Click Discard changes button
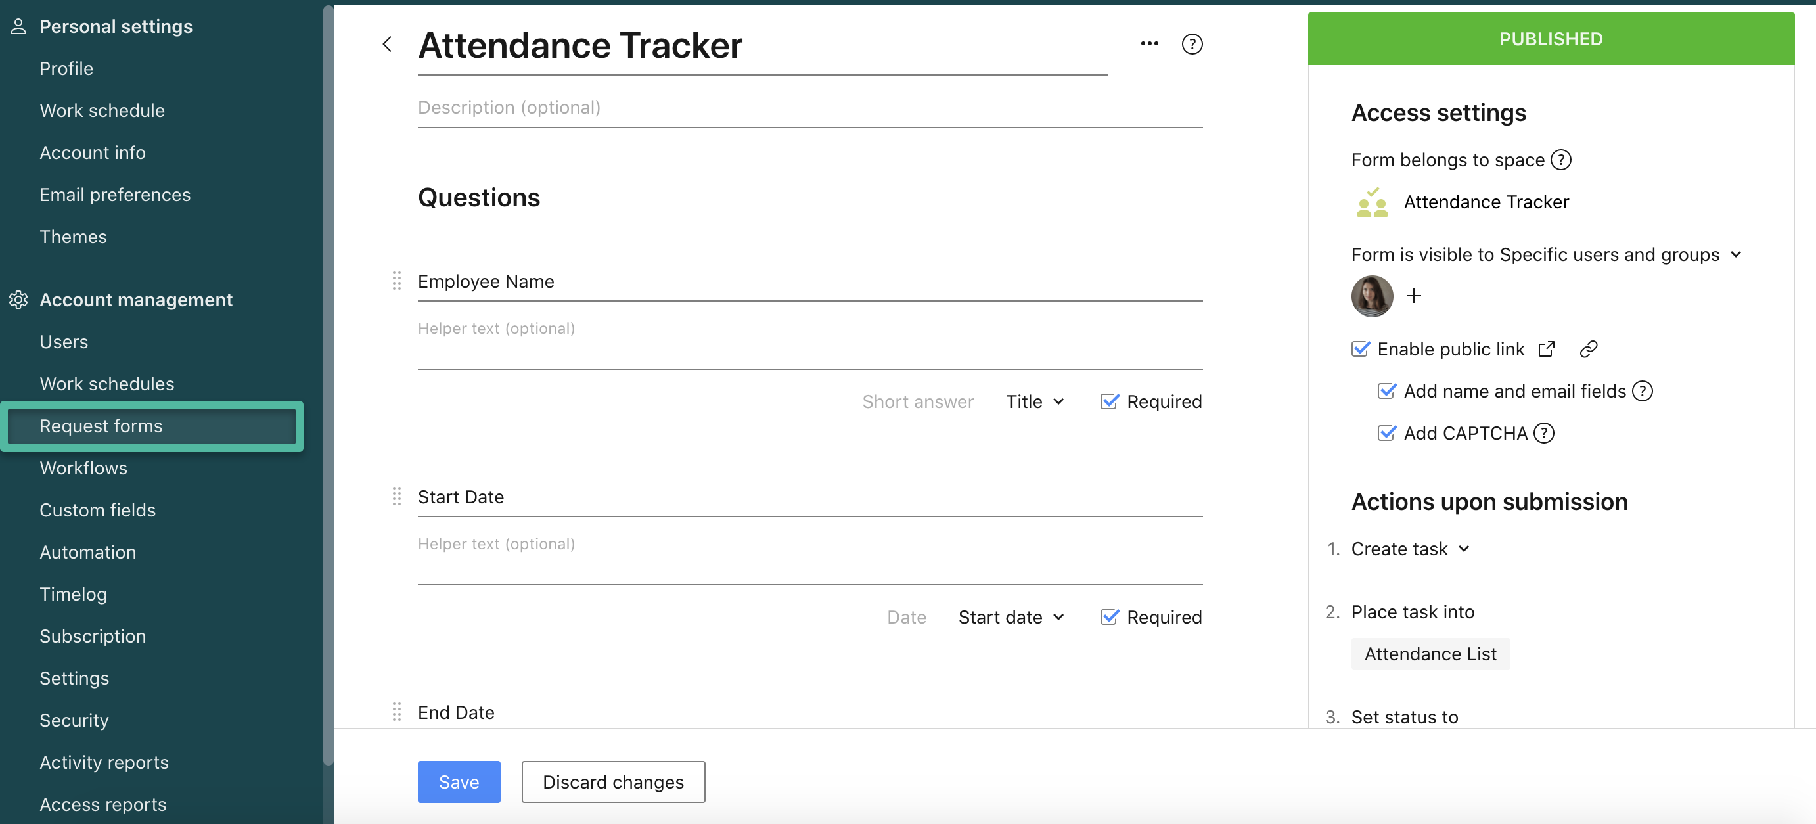The height and width of the screenshot is (824, 1816). pyautogui.click(x=612, y=782)
